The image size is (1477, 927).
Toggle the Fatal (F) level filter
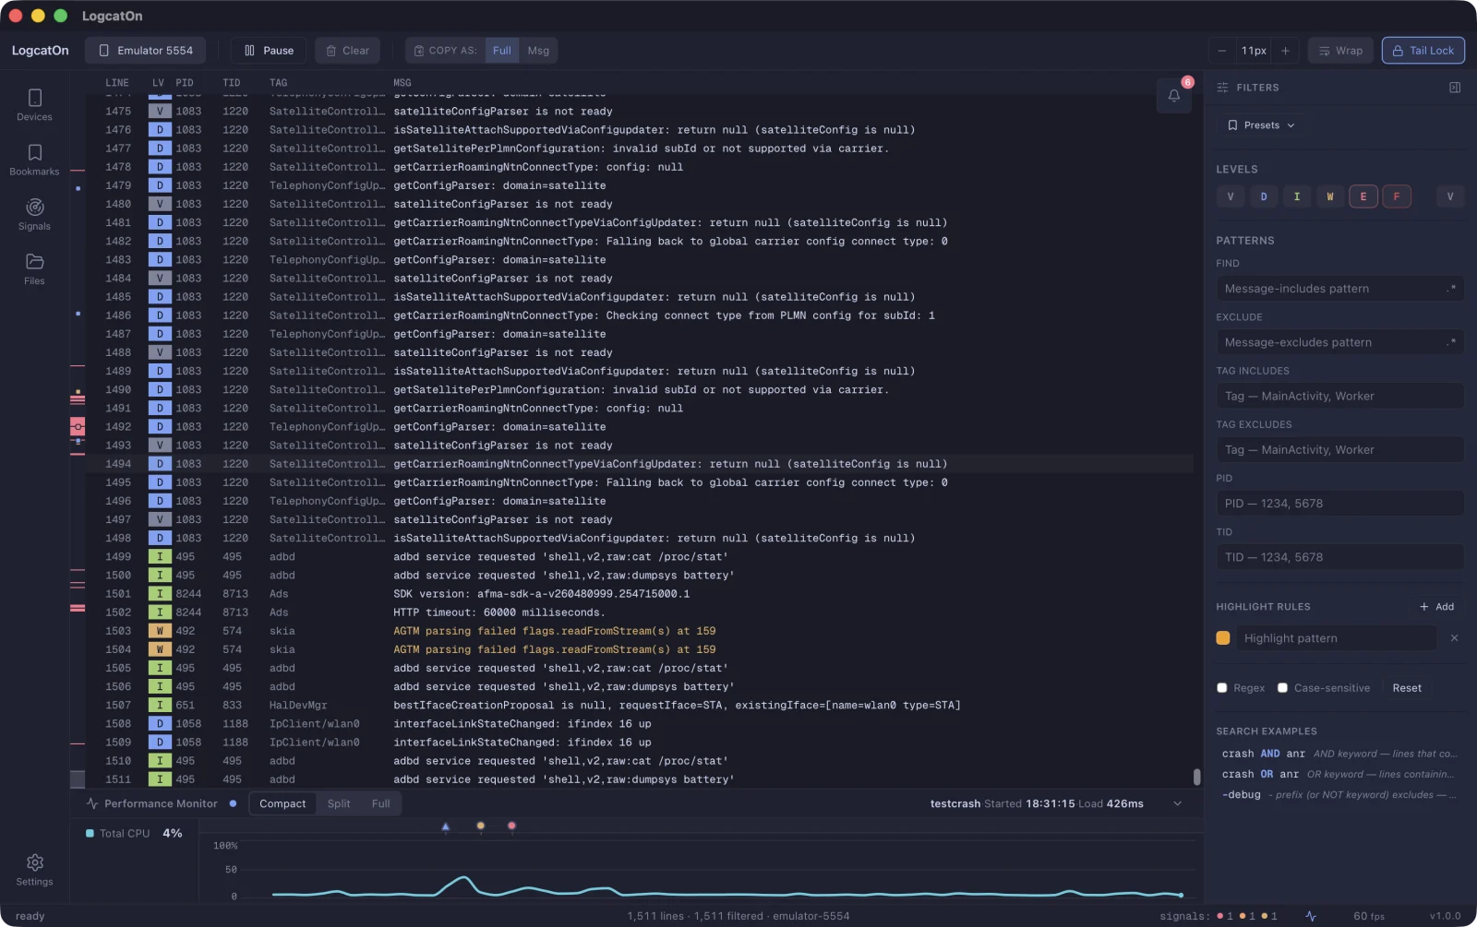1397,196
